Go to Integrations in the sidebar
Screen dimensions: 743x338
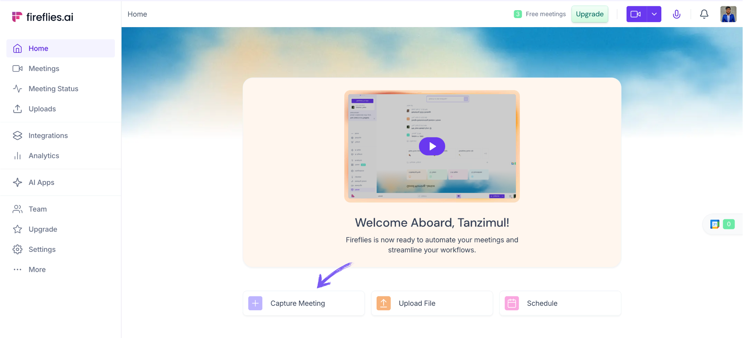[x=48, y=136]
